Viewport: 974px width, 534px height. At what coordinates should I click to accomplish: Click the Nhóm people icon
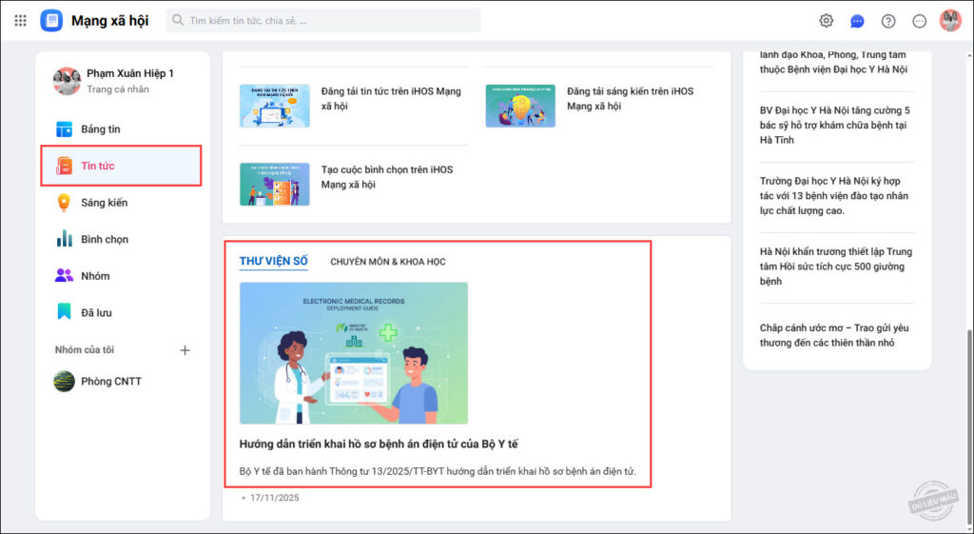point(64,276)
